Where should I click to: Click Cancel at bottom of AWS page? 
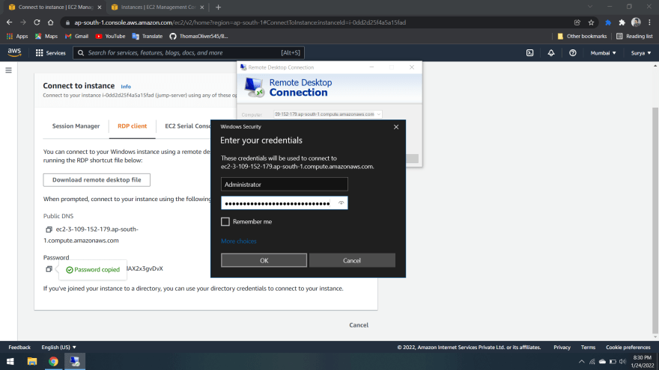click(359, 324)
